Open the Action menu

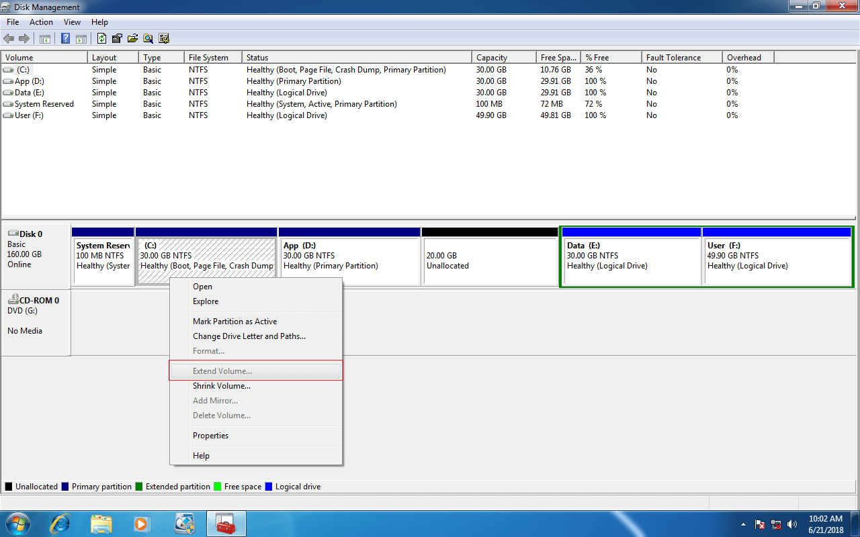(41, 21)
